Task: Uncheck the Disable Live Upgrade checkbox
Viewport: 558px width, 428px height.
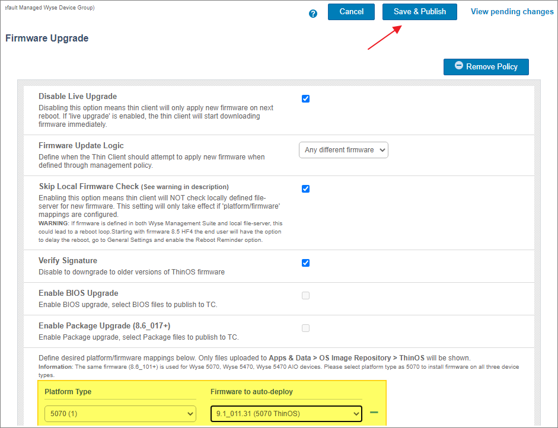Action: pyautogui.click(x=305, y=99)
